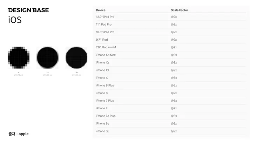Screen dimensions: 256x144
Task: Click the 3x smooth circle image
Action: tap(76, 57)
